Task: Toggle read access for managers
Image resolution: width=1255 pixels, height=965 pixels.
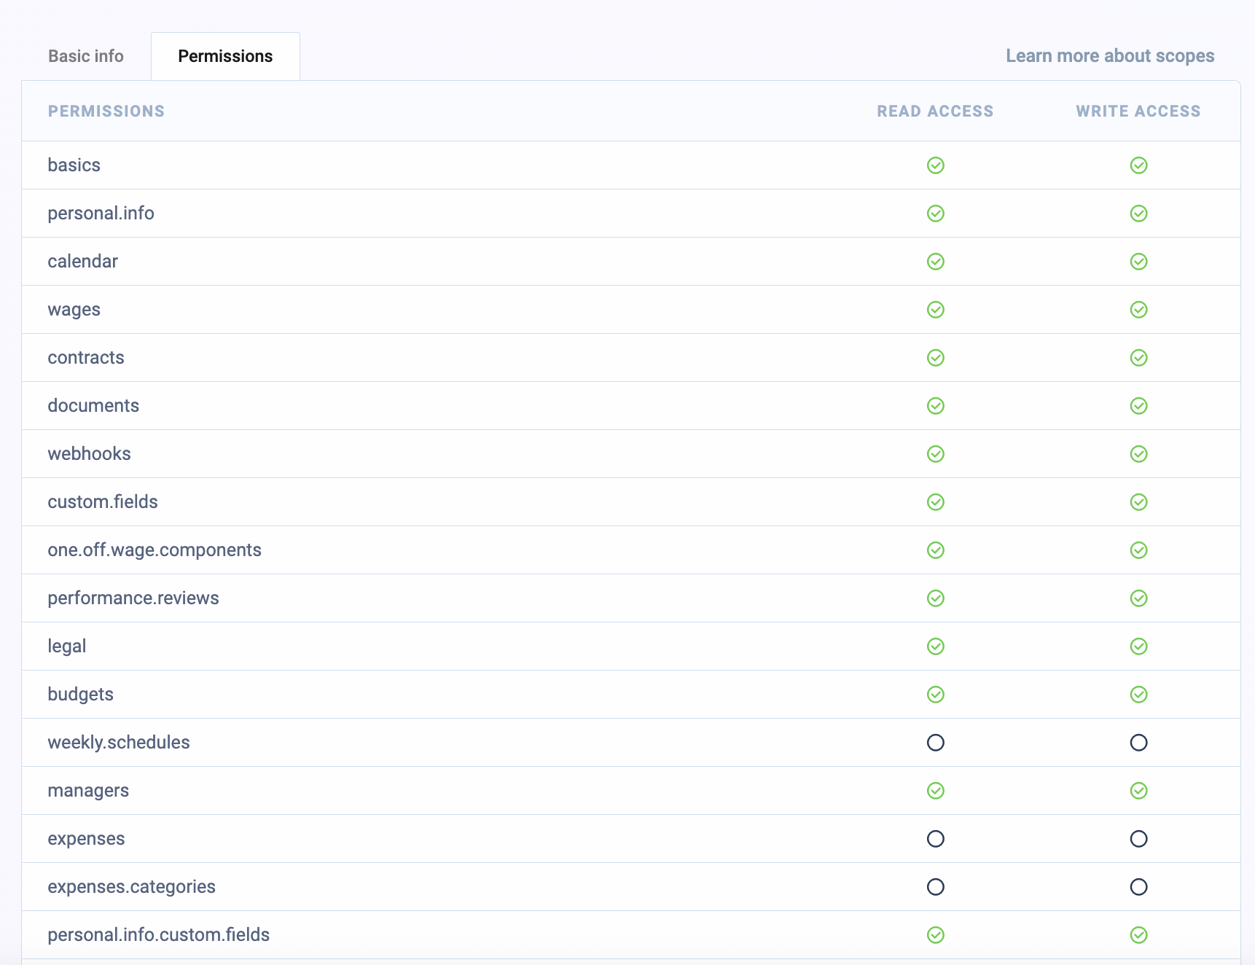Action: point(935,790)
